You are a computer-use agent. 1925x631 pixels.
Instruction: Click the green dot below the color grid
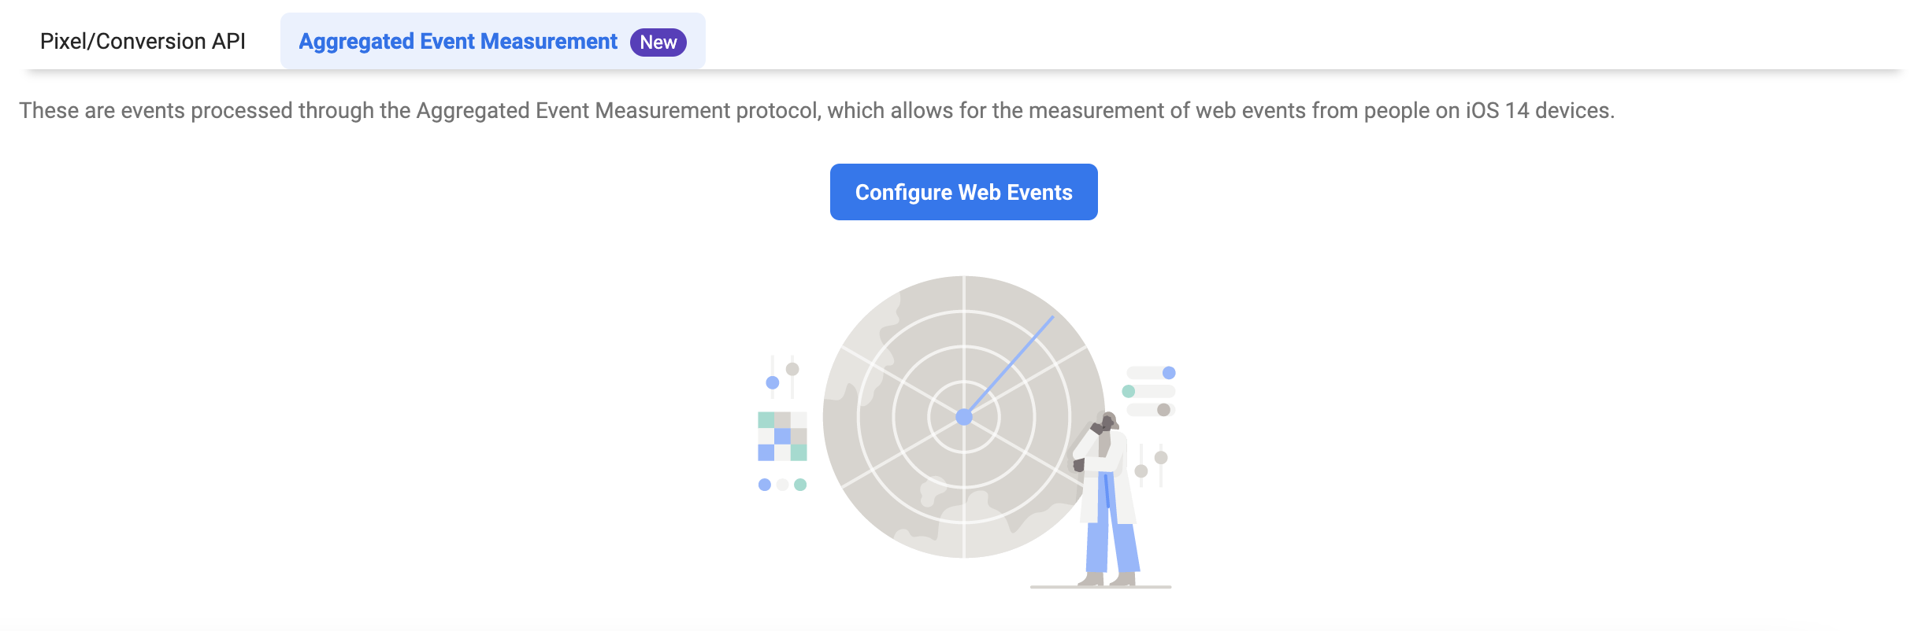click(800, 485)
